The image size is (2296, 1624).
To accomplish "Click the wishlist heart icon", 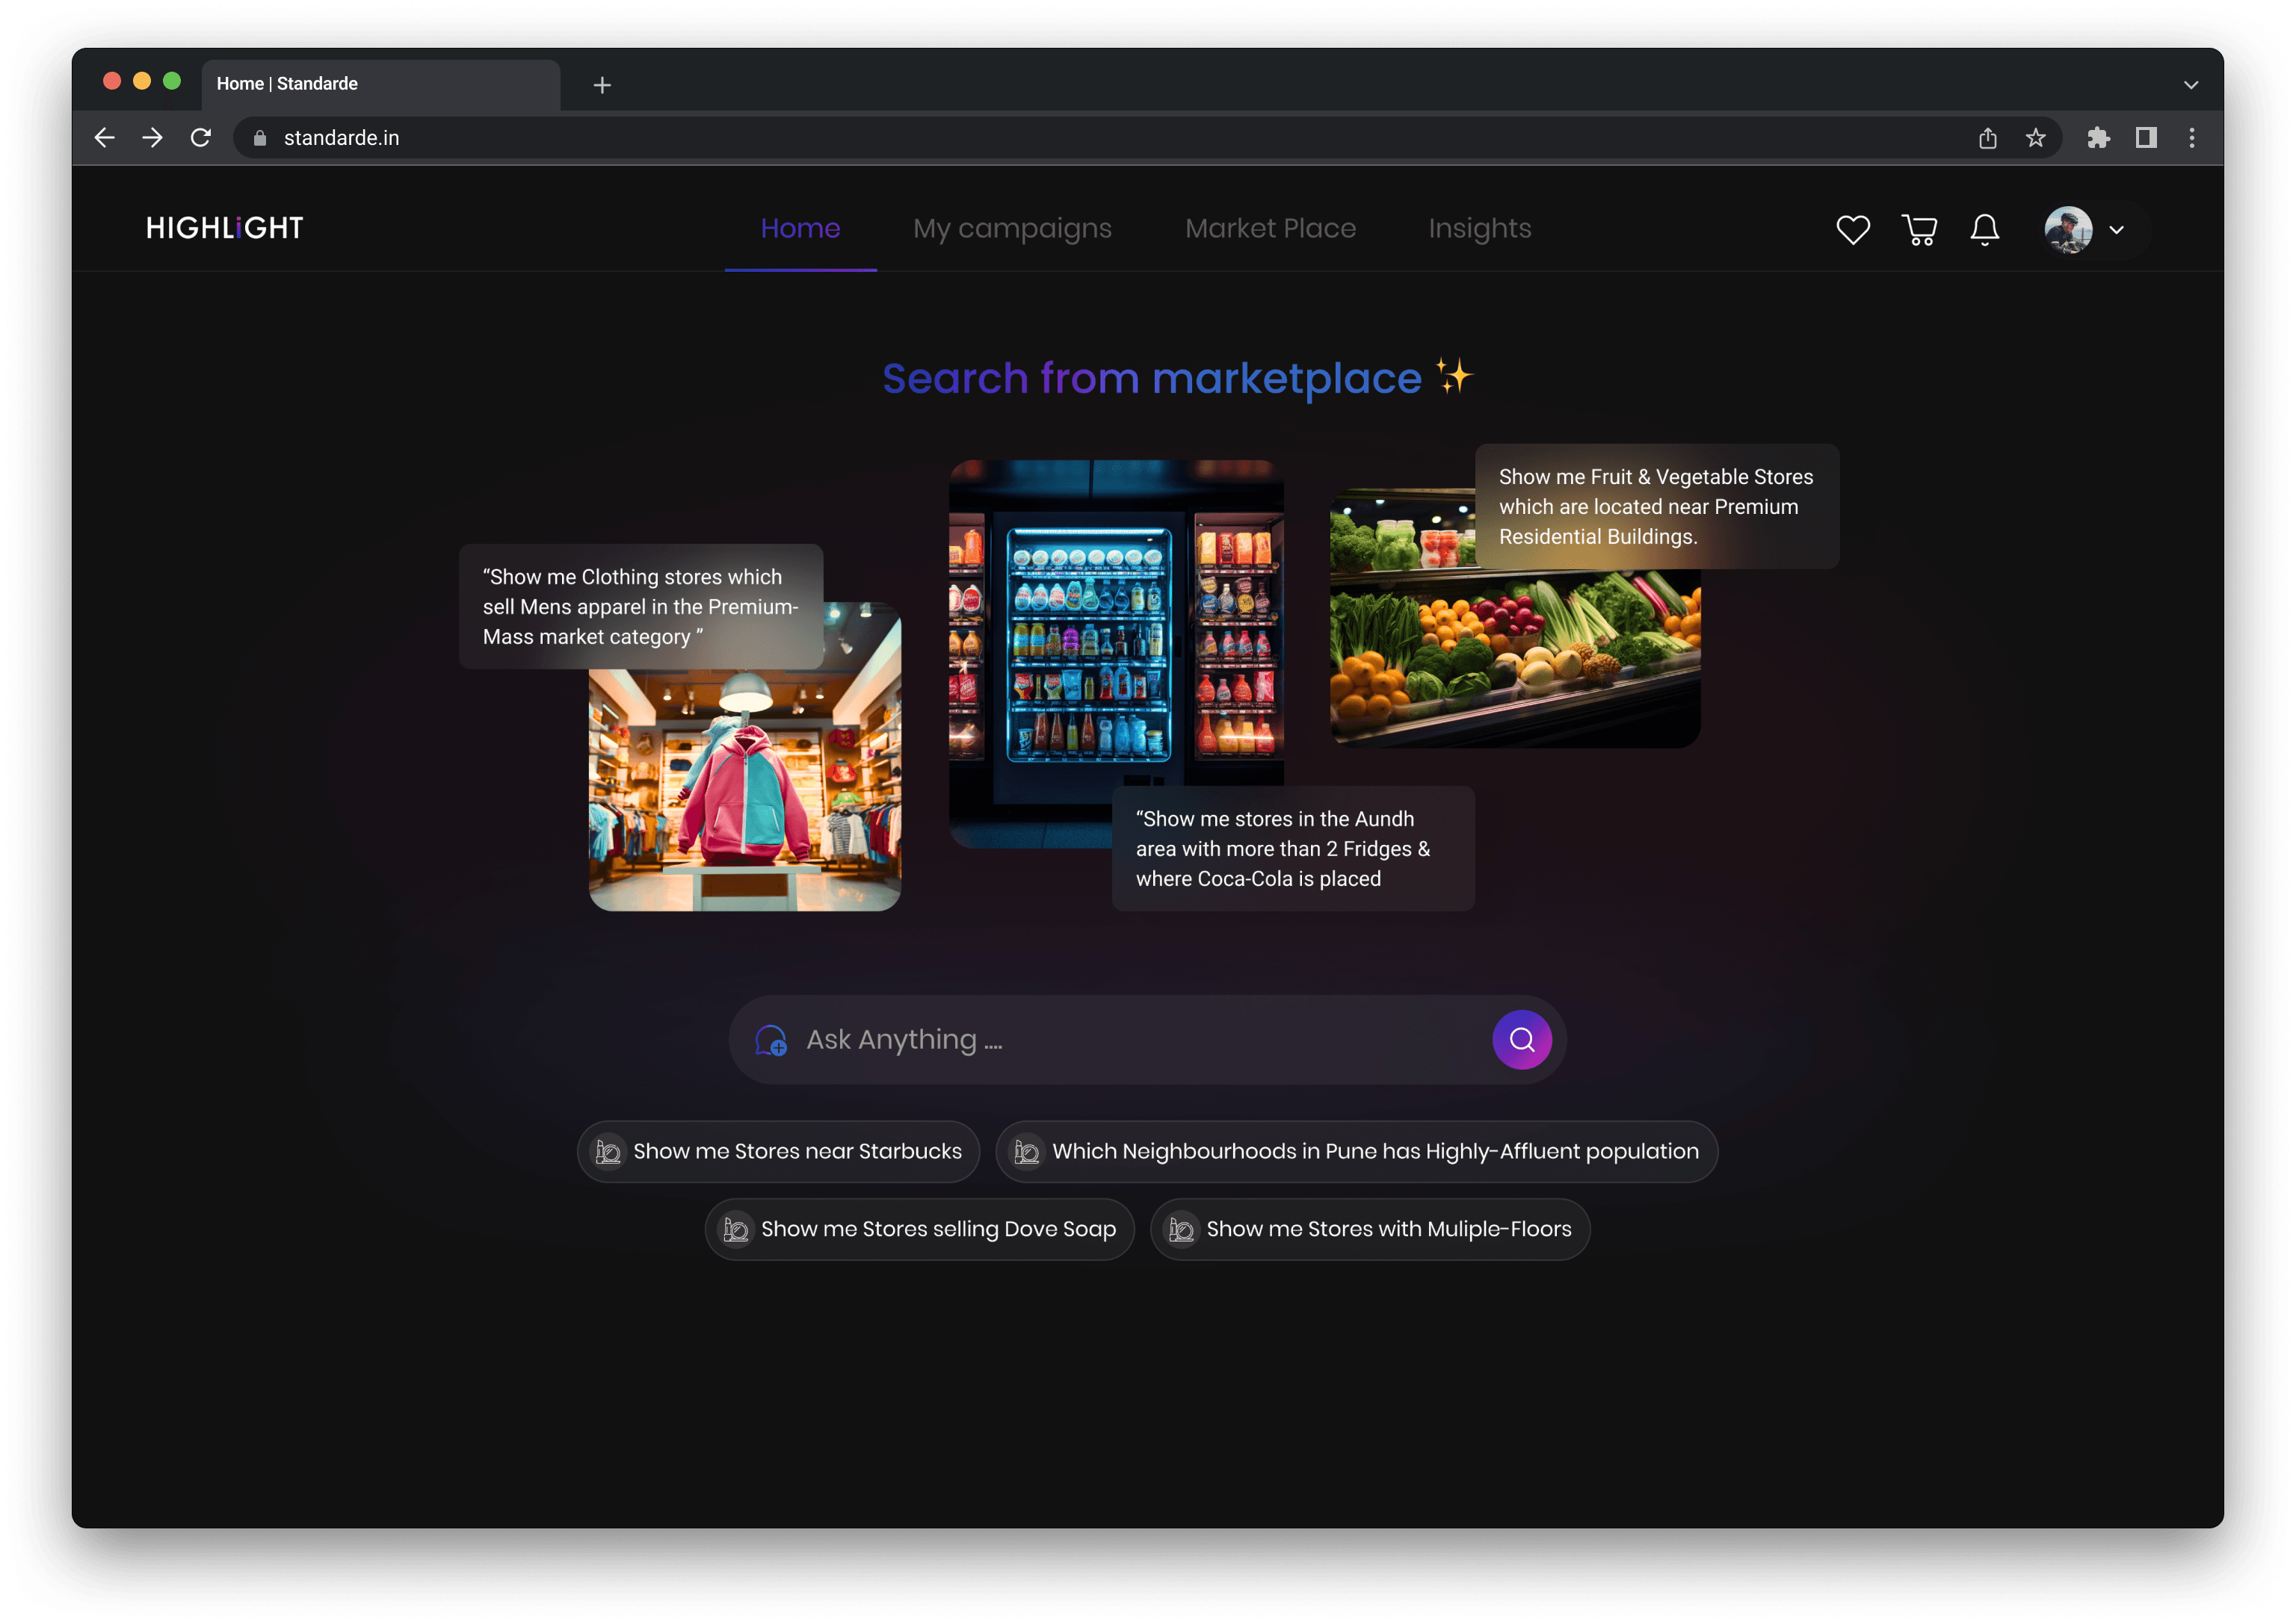I will tap(1855, 229).
